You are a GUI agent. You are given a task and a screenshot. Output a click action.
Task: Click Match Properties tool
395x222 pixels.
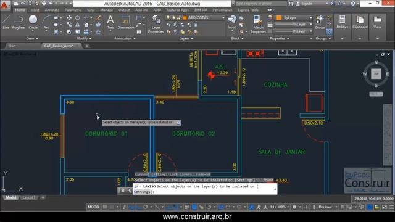pyautogui.click(x=258, y=25)
